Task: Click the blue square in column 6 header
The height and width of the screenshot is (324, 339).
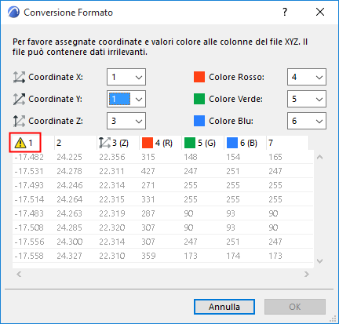Action: pyautogui.click(x=232, y=143)
